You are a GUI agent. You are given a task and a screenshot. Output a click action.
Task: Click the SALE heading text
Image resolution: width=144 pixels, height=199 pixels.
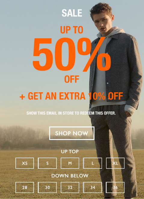point(72,13)
